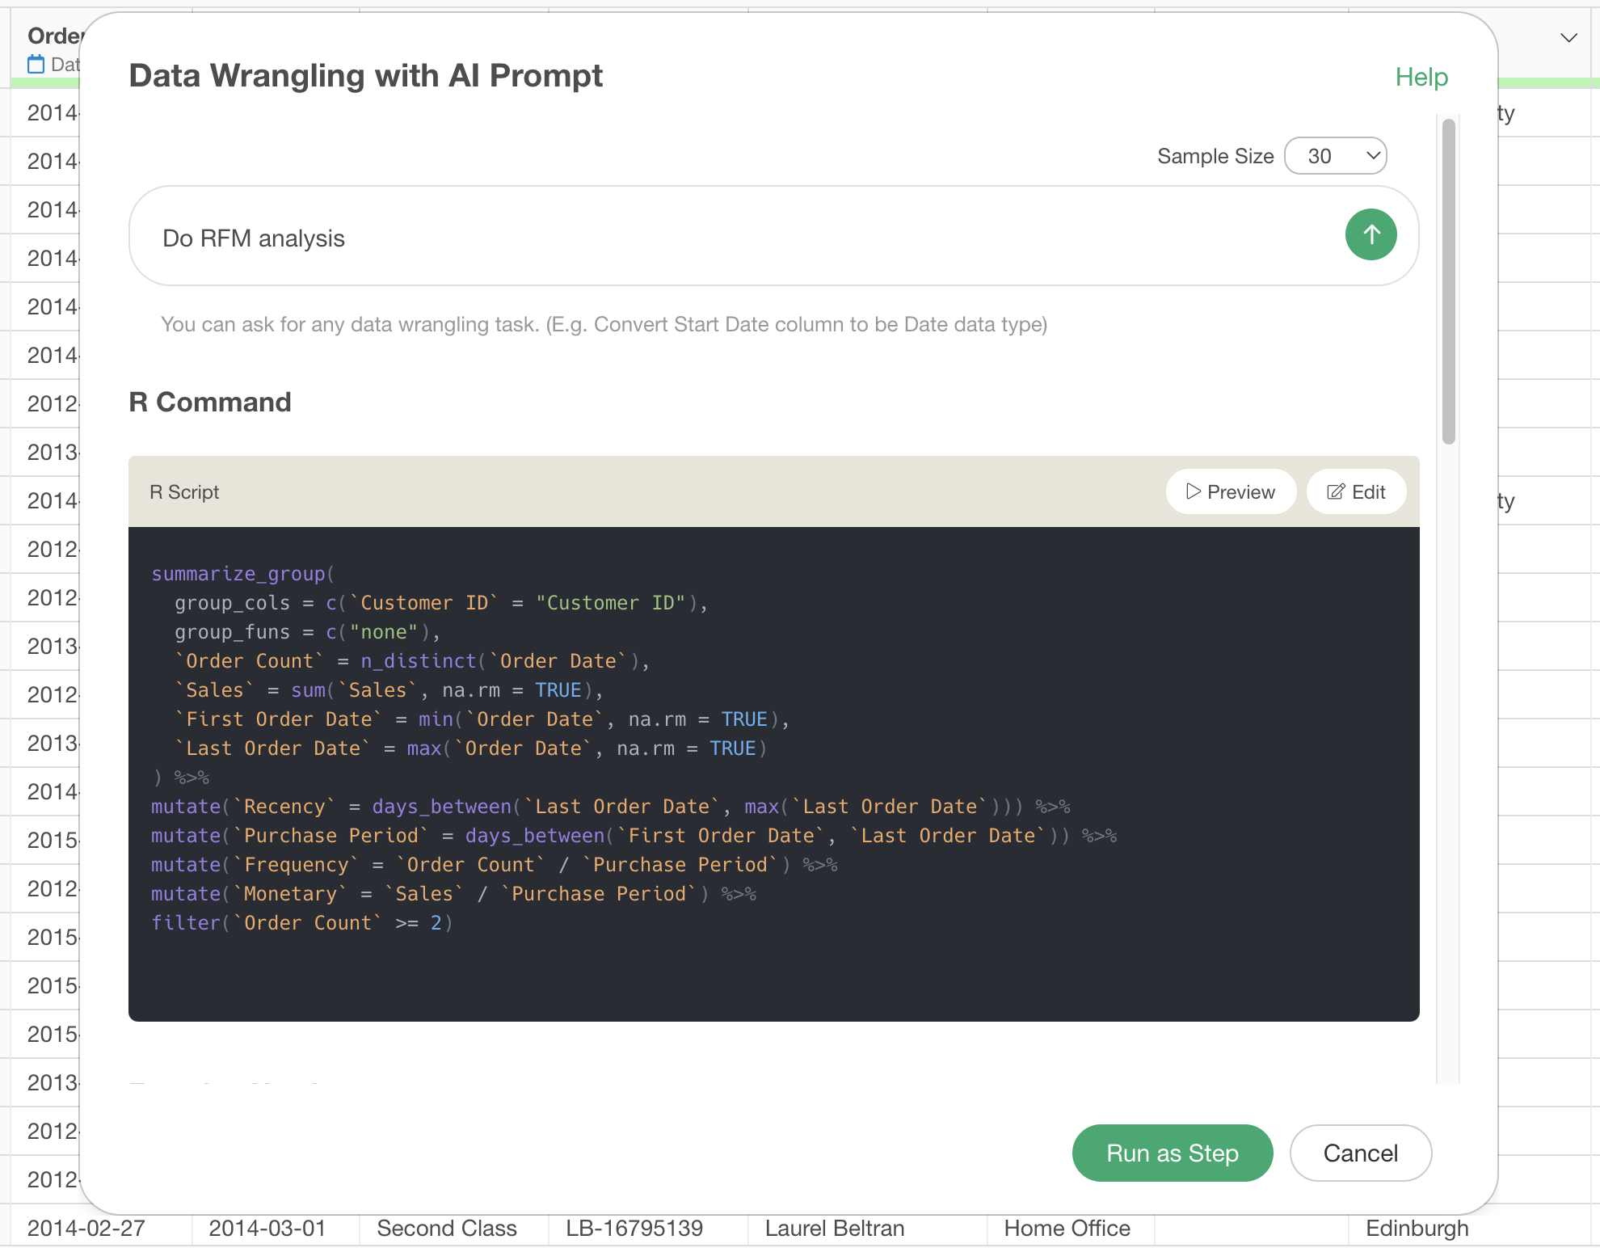Select the 'Home Office' cell
1600x1248 pixels.
pyautogui.click(x=1067, y=1229)
